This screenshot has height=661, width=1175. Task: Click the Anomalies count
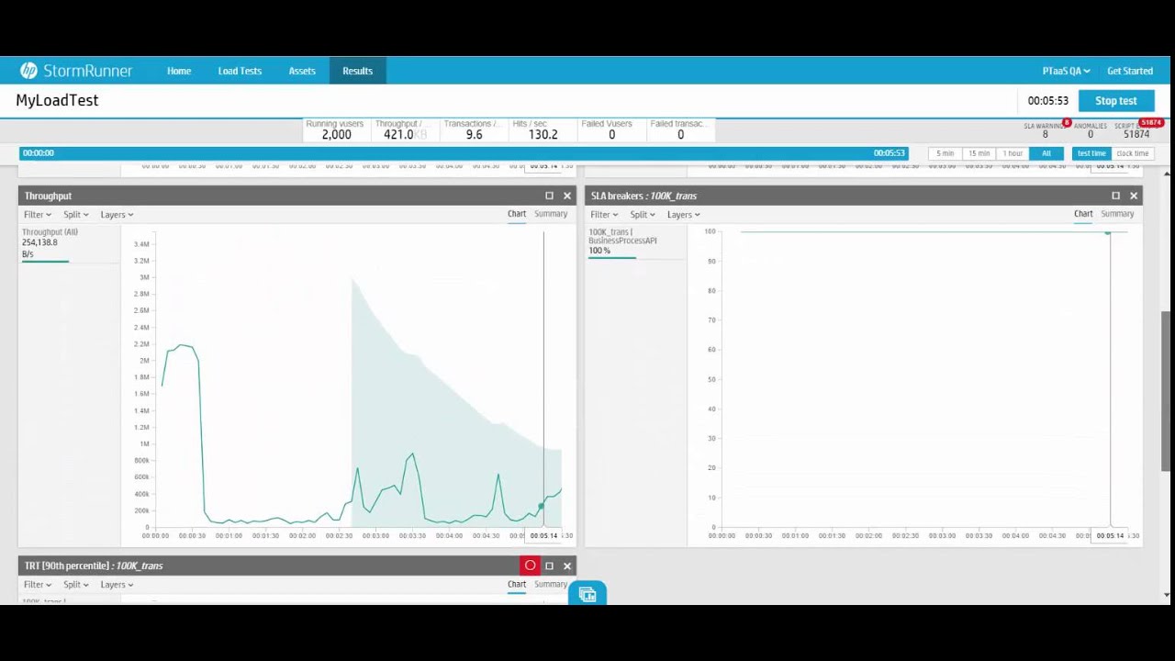point(1090,134)
